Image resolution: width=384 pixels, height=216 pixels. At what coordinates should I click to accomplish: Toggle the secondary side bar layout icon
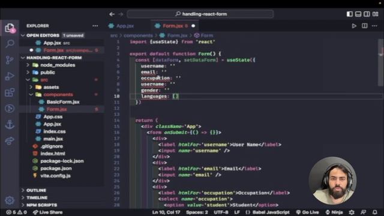367,14
